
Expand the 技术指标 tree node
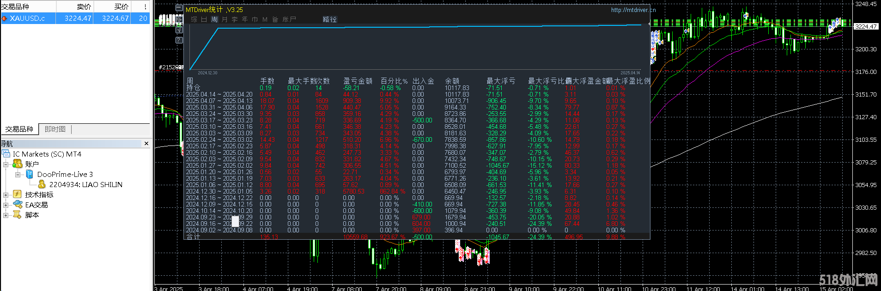point(6,195)
